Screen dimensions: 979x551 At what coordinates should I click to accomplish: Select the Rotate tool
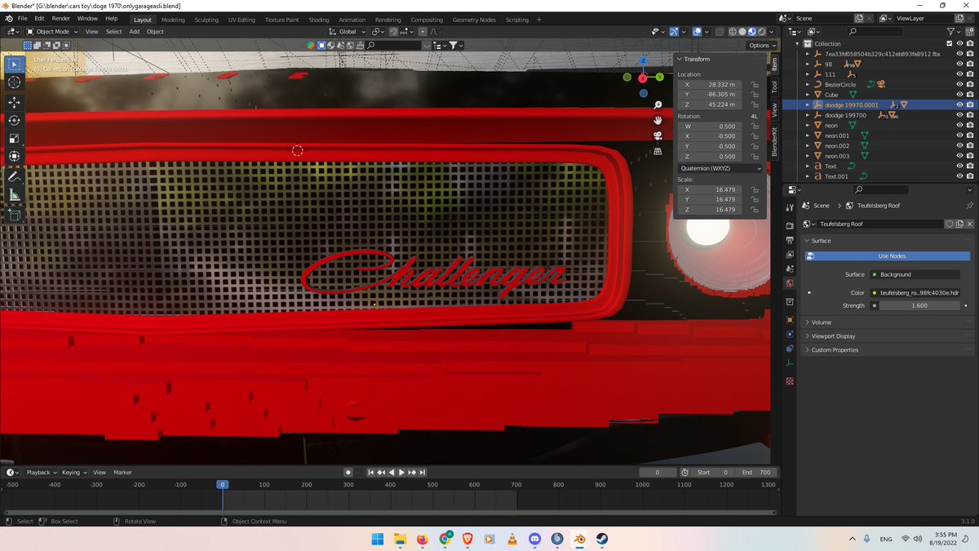14,120
